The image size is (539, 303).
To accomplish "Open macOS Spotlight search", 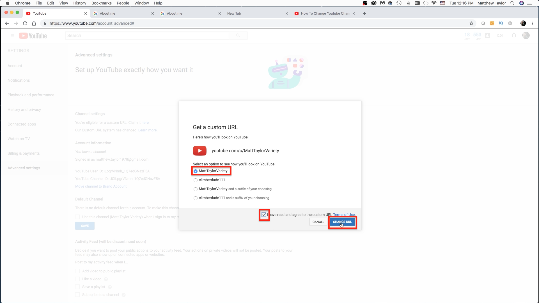I will pyautogui.click(x=512, y=3).
